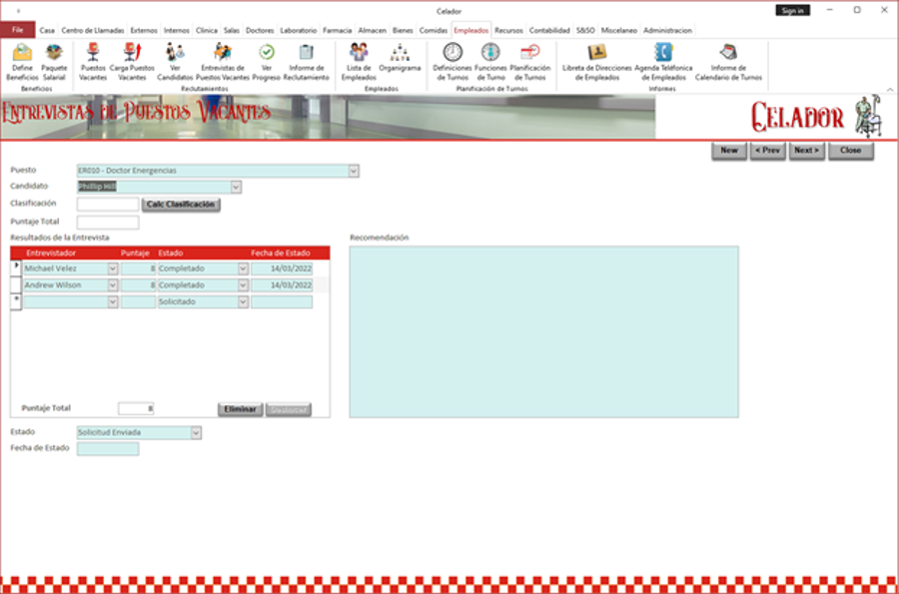Click the Paquete Salarial icon

click(54, 54)
